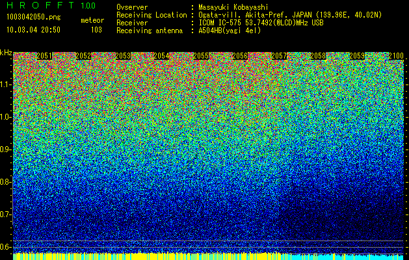Viewport: 409px width, 260px height.
Task: Click the 2055 time marker
Action: 201,56
